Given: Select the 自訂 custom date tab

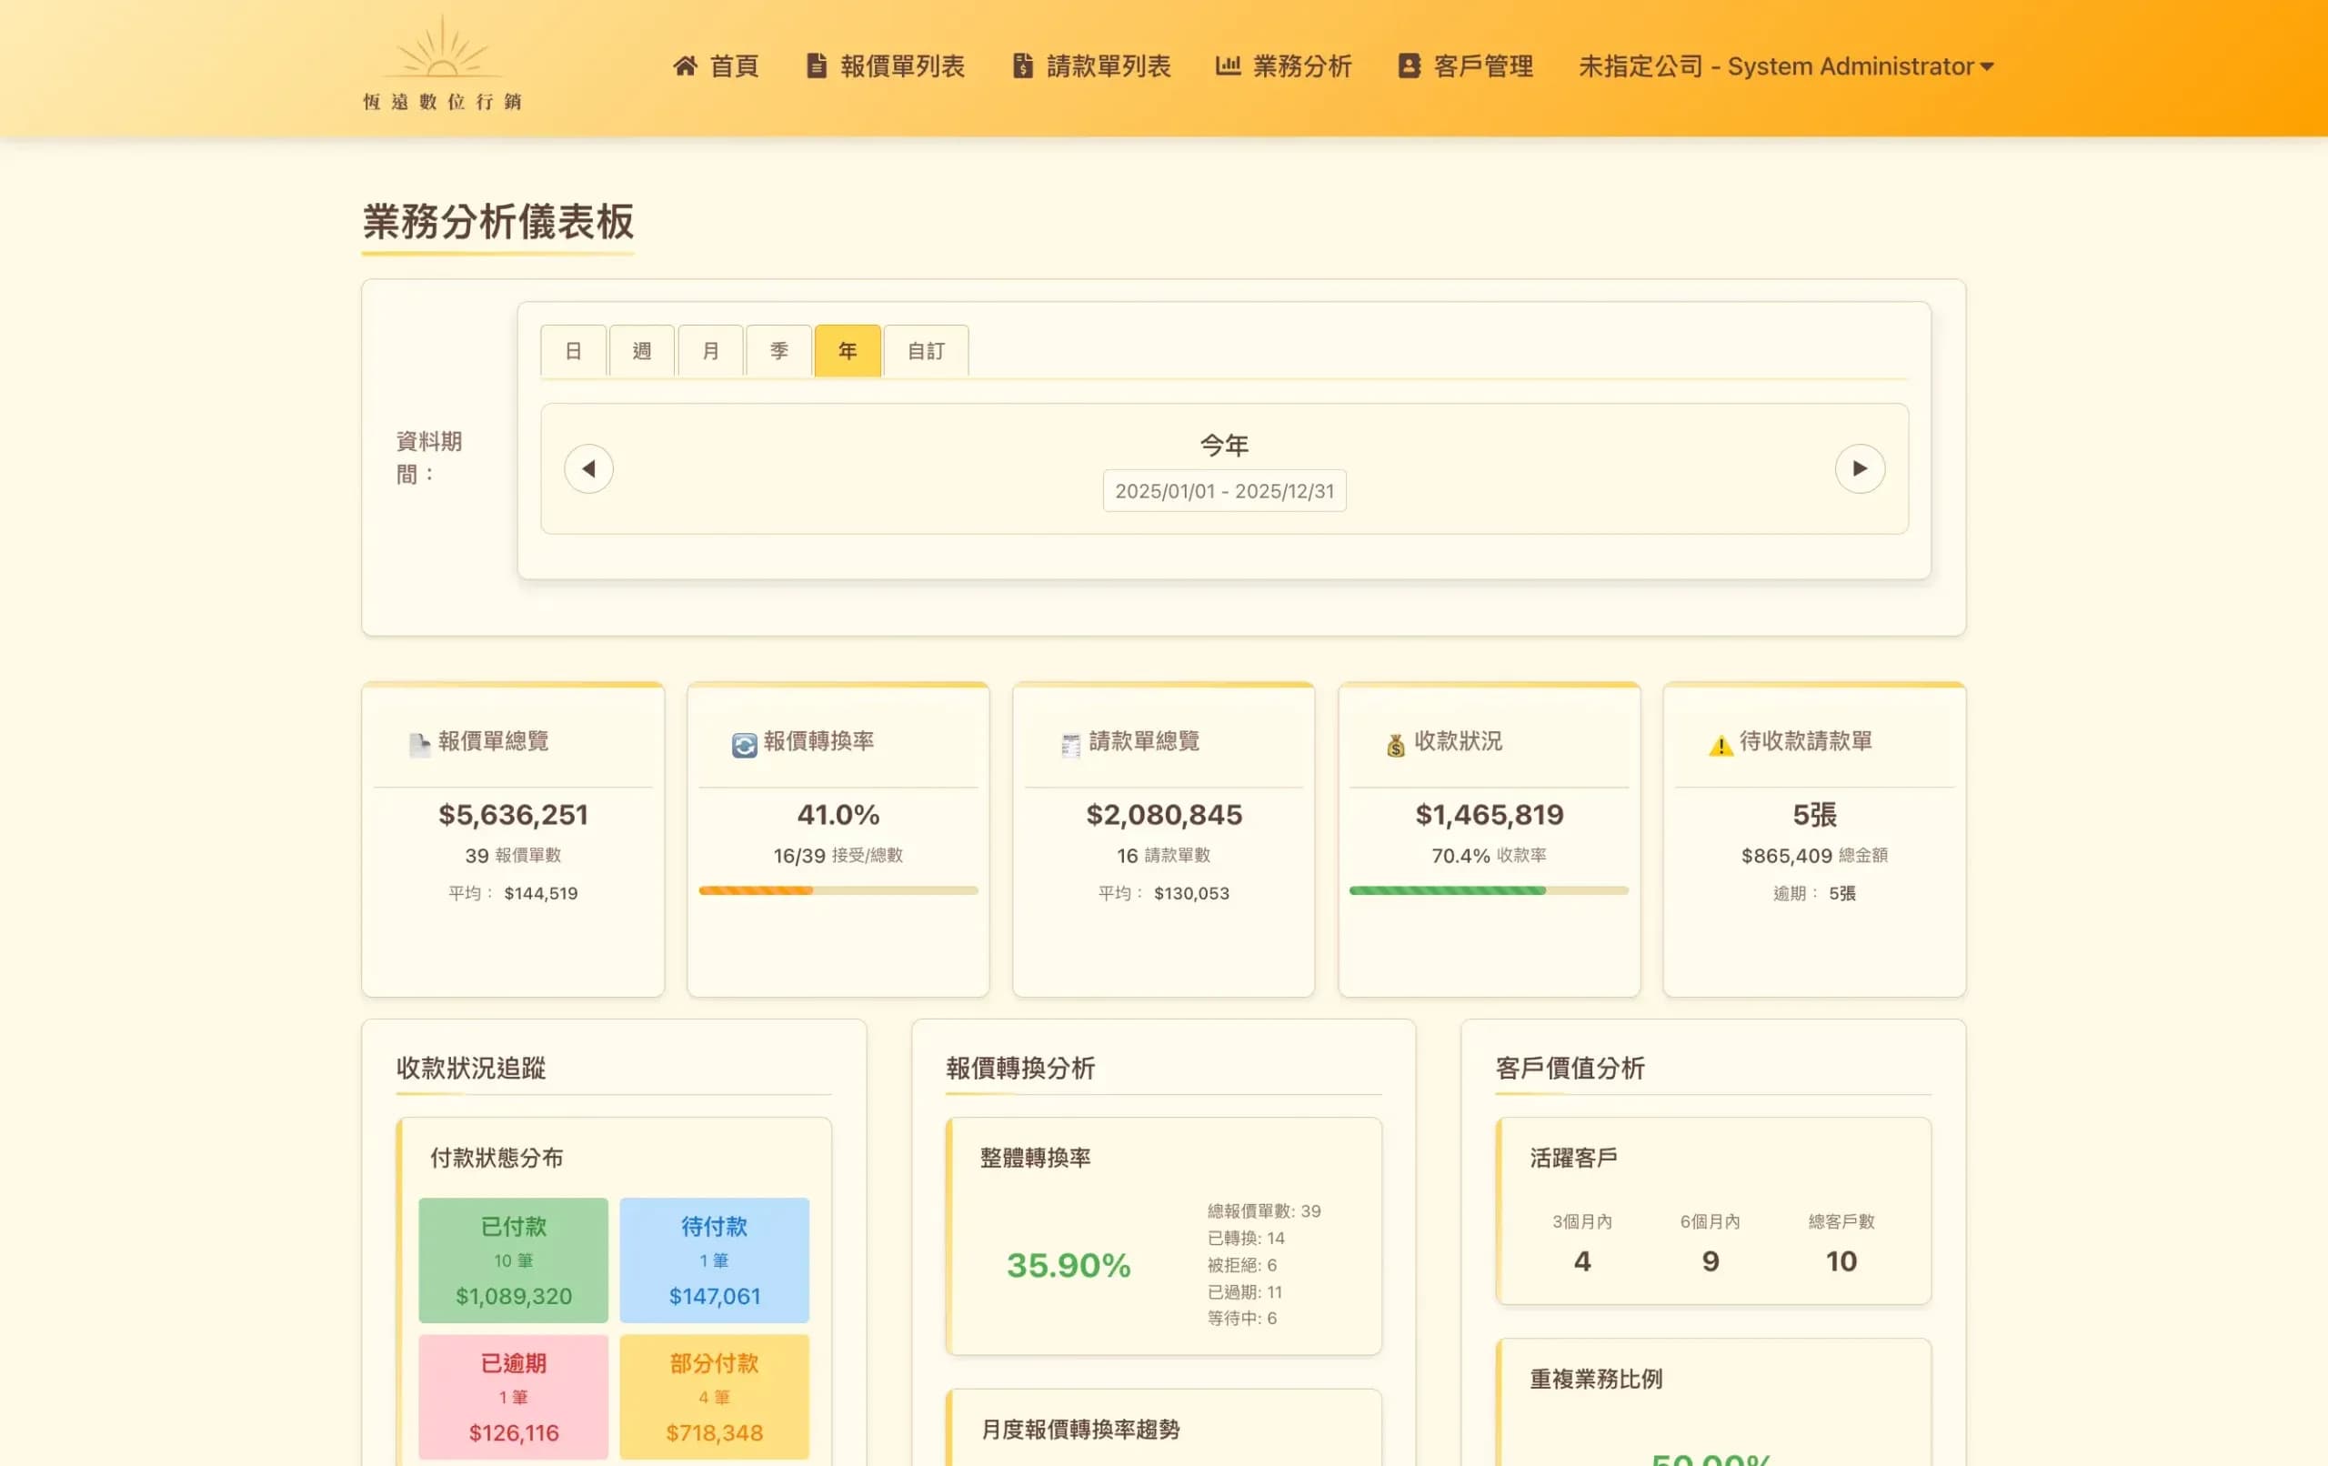Looking at the screenshot, I should pyautogui.click(x=925, y=351).
